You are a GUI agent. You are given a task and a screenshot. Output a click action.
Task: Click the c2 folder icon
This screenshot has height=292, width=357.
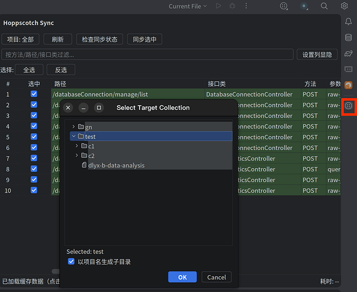[x=84, y=155]
